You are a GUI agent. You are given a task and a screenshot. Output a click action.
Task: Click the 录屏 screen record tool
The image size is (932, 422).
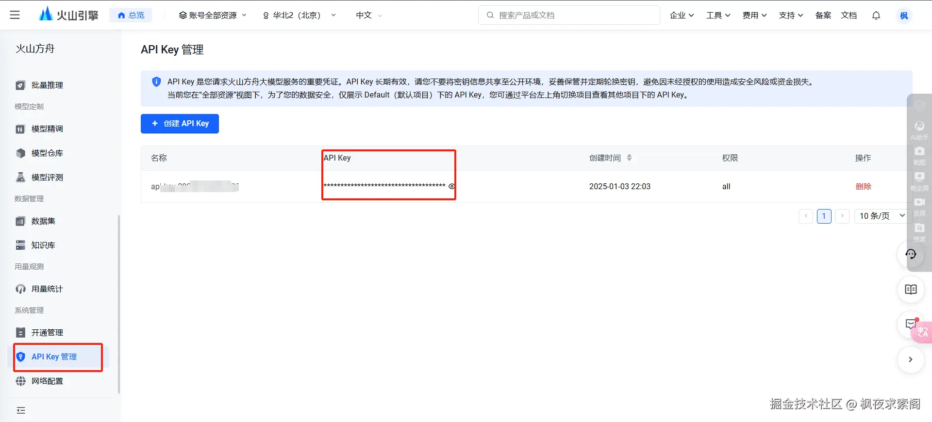pos(919,207)
